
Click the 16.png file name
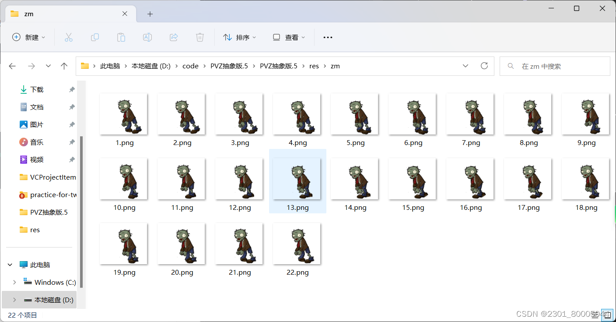point(471,208)
